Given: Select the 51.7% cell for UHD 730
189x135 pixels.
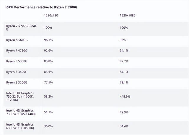Looking at the screenshot, I should 48,112.
